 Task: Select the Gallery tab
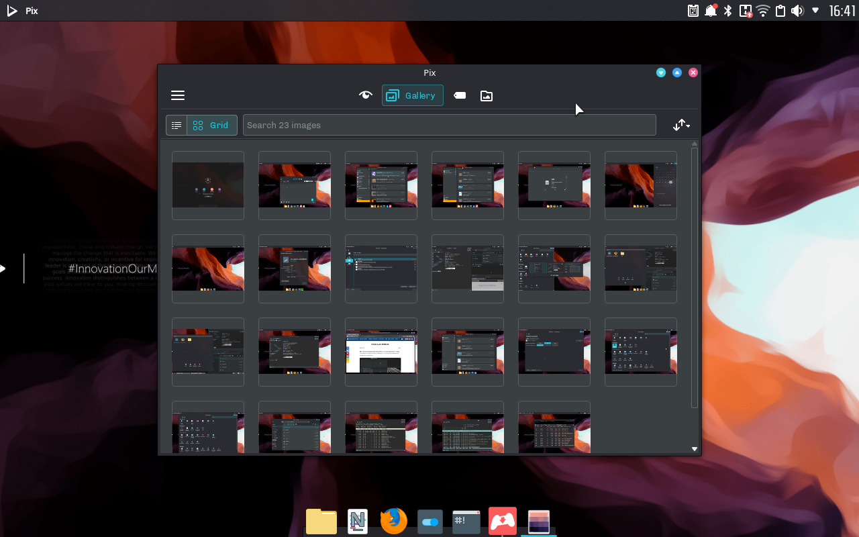[412, 95]
